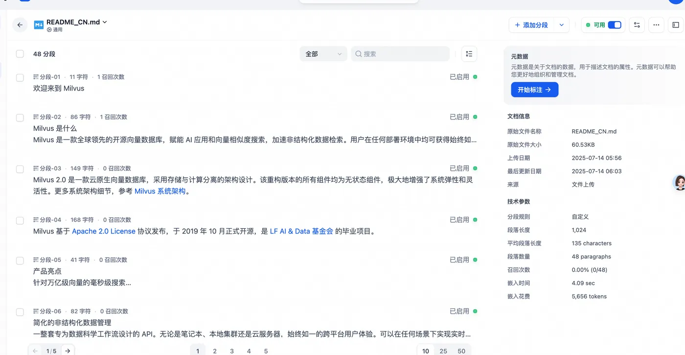
Task: Expand the arrow next to 添加分段
Action: (x=562, y=25)
